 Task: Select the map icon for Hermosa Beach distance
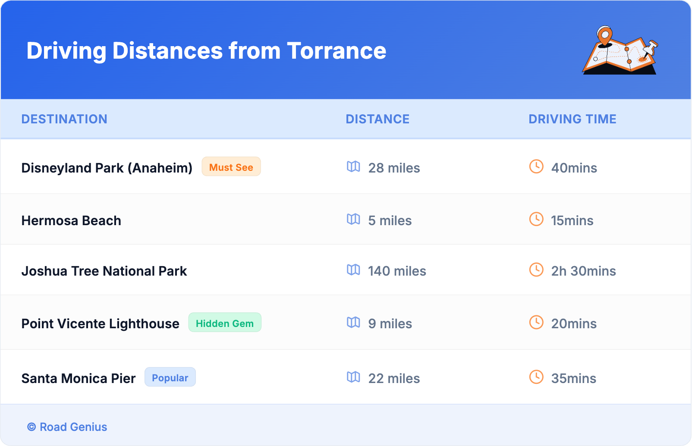353,220
